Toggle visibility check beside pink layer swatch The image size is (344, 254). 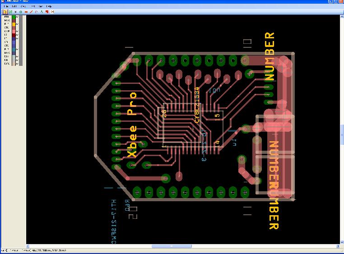(x=17, y=31)
